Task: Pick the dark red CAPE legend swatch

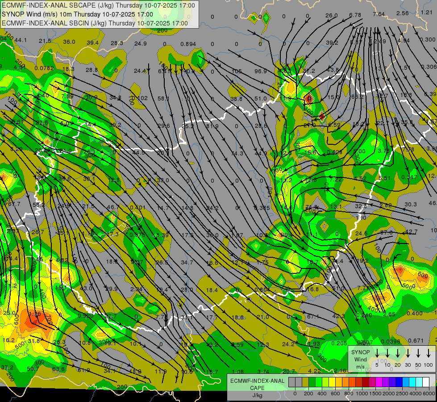Action: point(366,382)
